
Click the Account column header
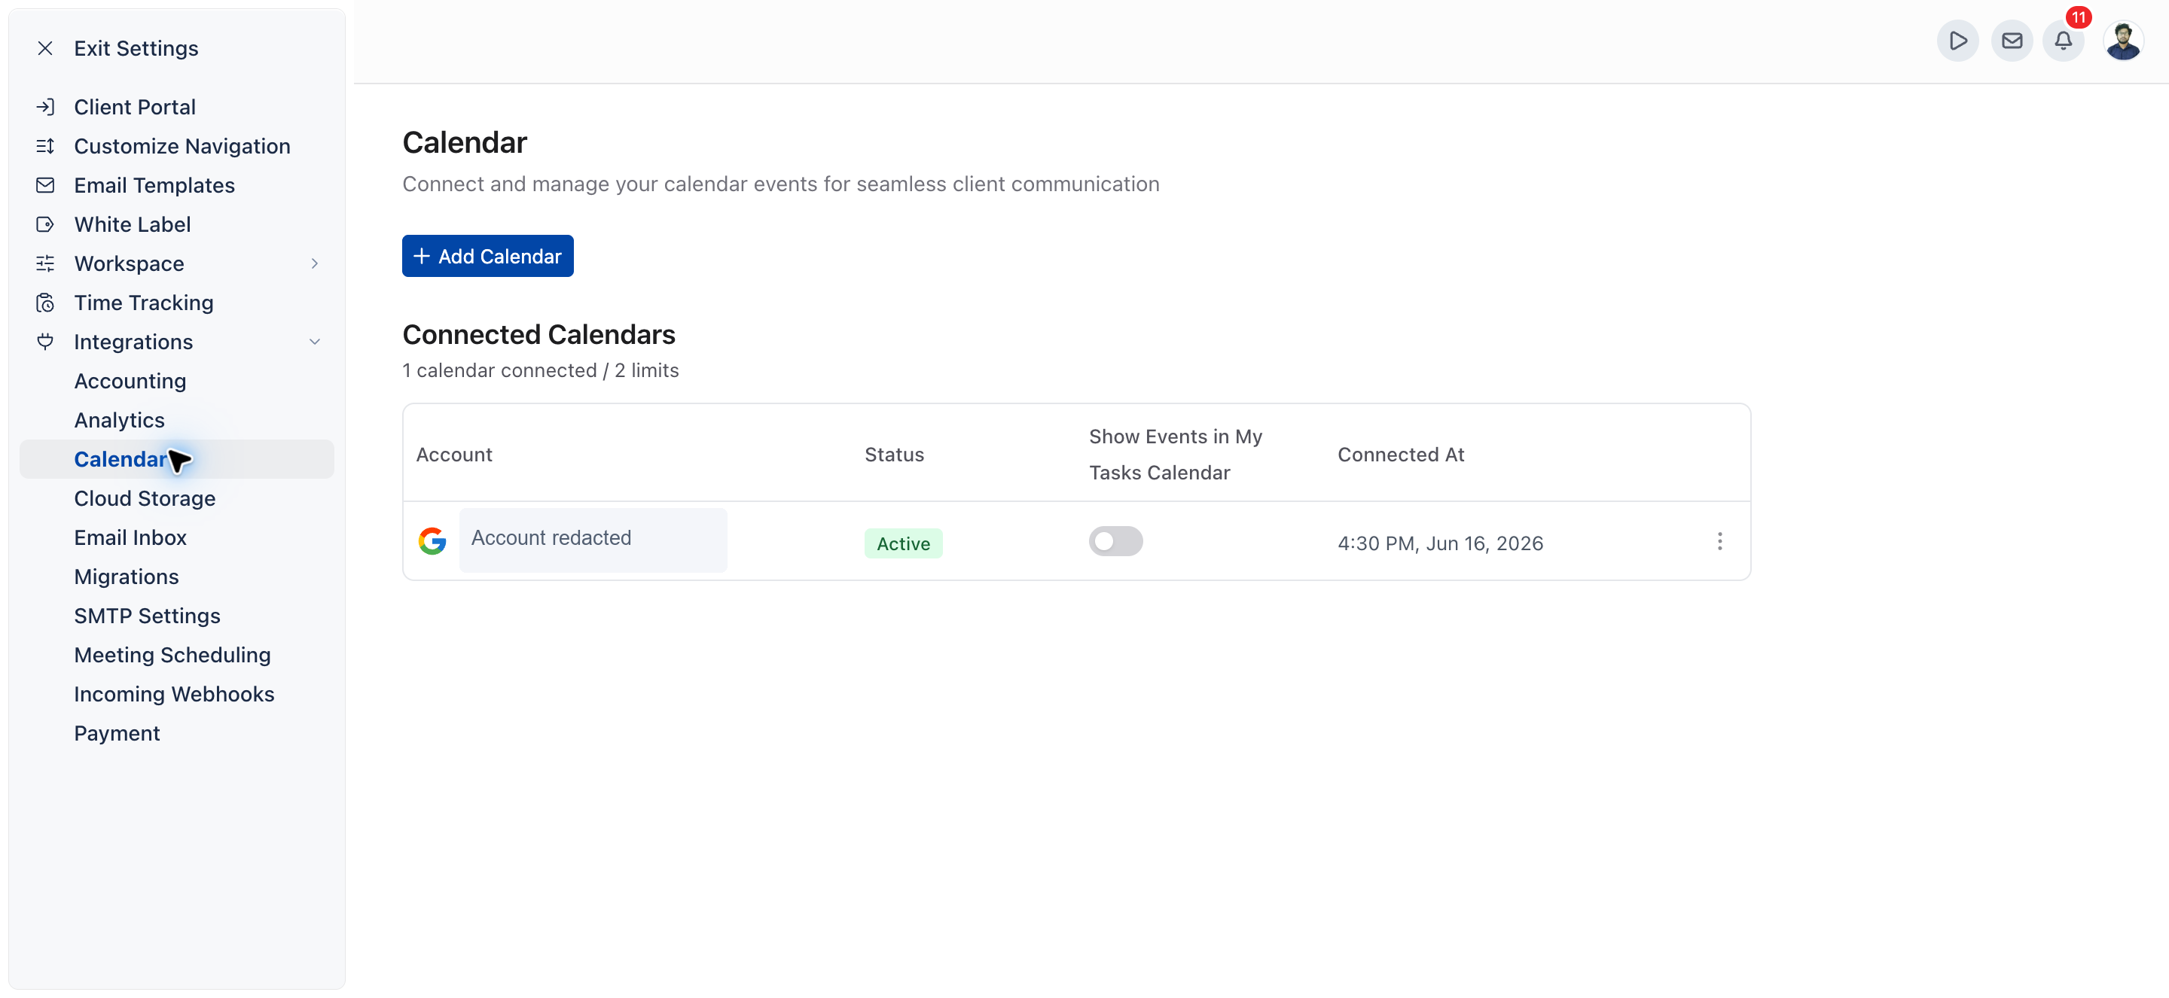click(x=454, y=455)
